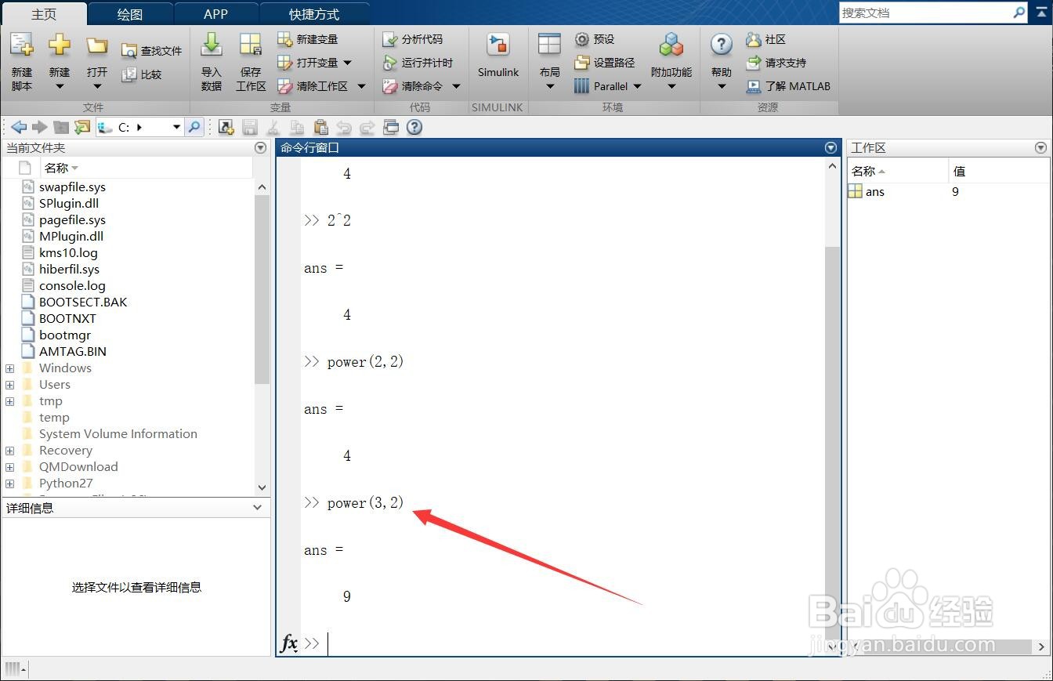Expand the Recovery folder node
This screenshot has height=681, width=1053.
tap(10, 451)
